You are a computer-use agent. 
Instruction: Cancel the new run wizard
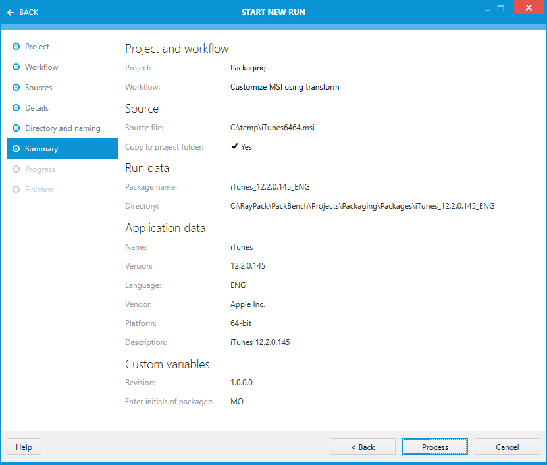[x=507, y=447]
